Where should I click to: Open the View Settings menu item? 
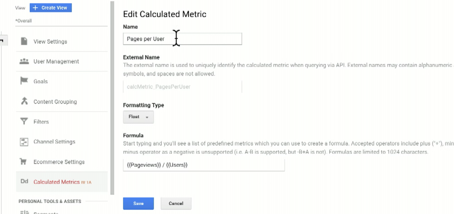tap(50, 42)
